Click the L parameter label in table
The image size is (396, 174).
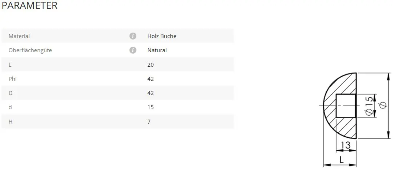click(10, 65)
